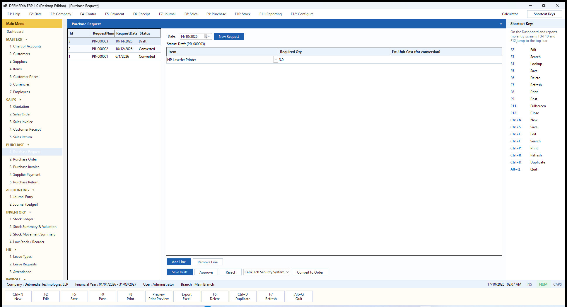Viewport: 567px width, 307px height.
Task: Approve the purchase request
Action: tap(206, 272)
